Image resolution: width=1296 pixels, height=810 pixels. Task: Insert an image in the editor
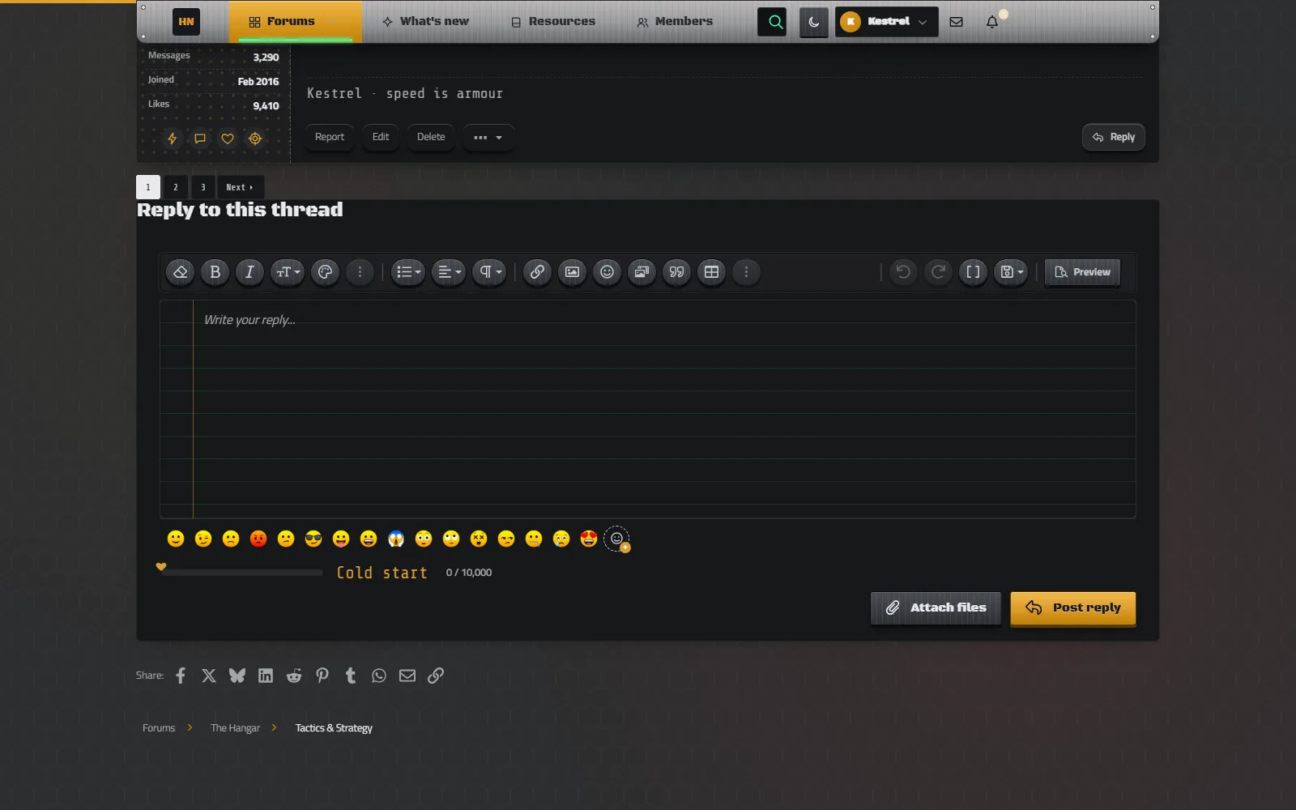(572, 272)
